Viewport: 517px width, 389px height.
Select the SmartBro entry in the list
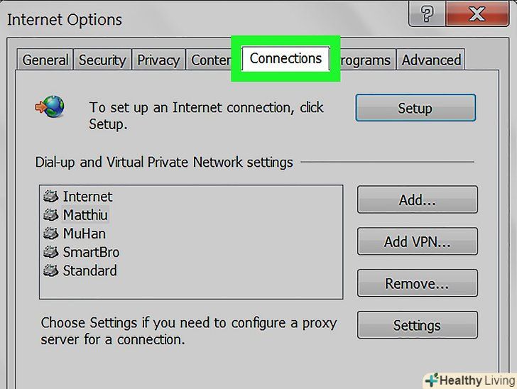pos(91,252)
